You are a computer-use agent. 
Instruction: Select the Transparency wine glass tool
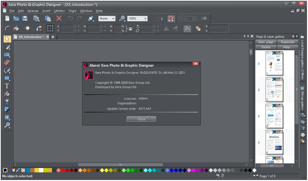[x=7, y=102]
